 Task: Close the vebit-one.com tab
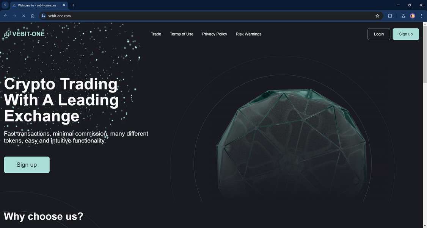point(64,5)
